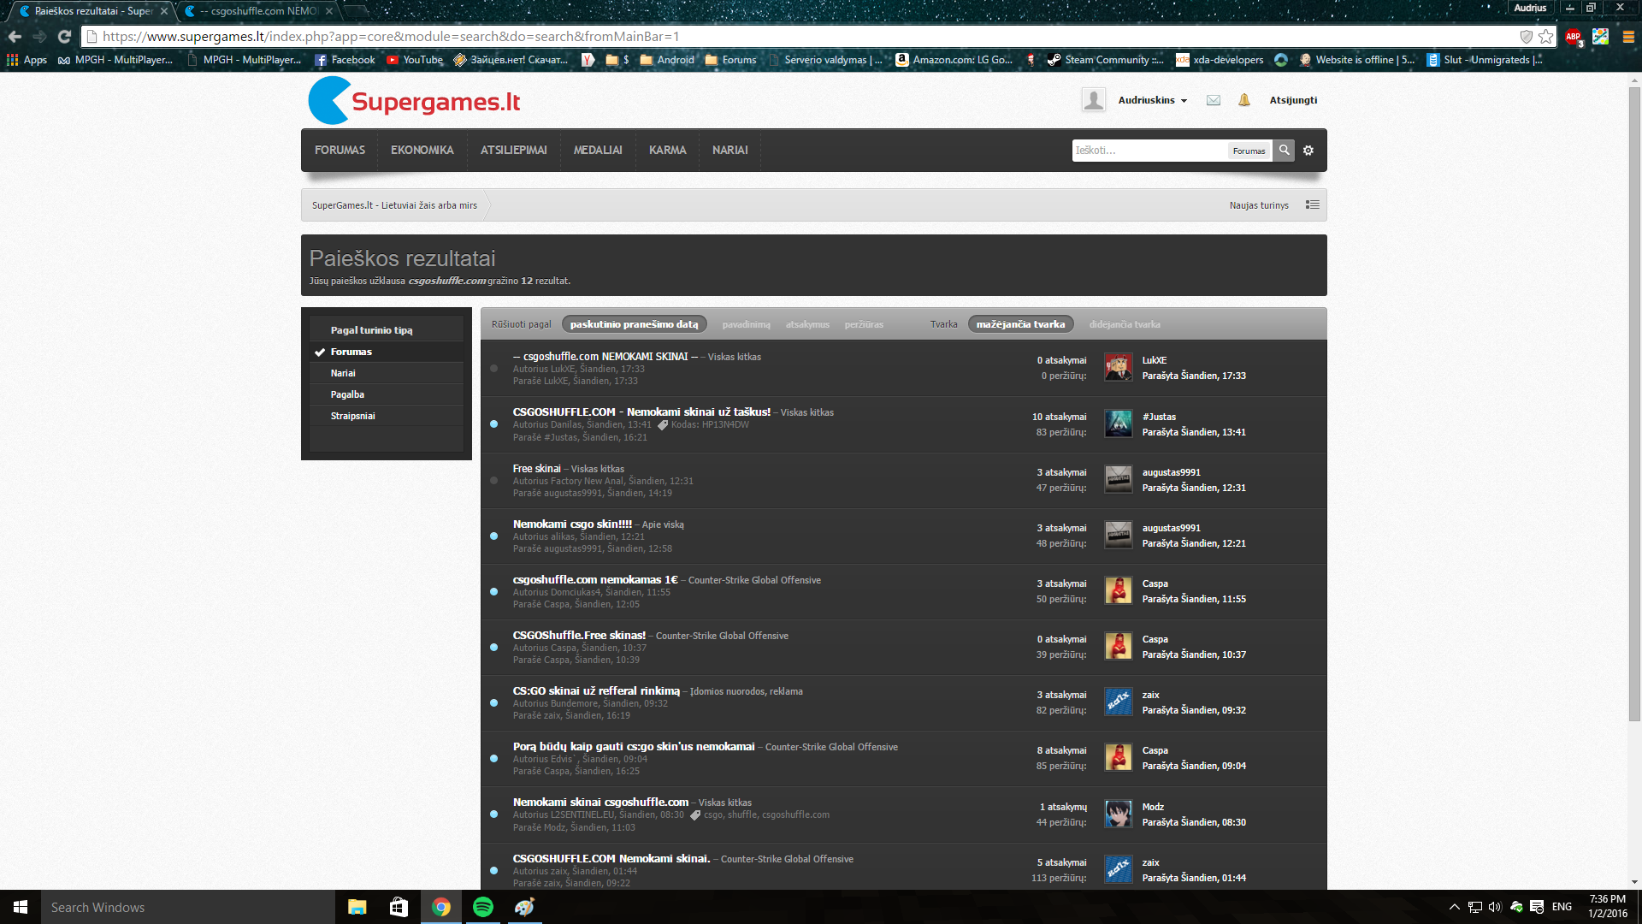Open the taskbar action center icon

1537,907
